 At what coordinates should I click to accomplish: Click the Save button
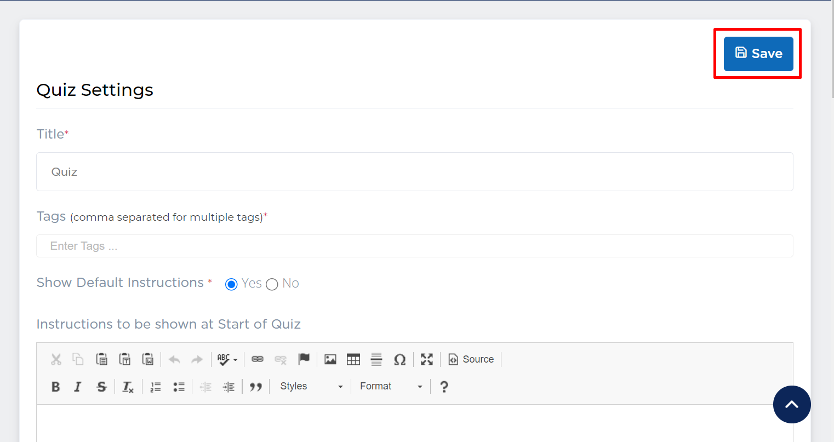pos(758,54)
